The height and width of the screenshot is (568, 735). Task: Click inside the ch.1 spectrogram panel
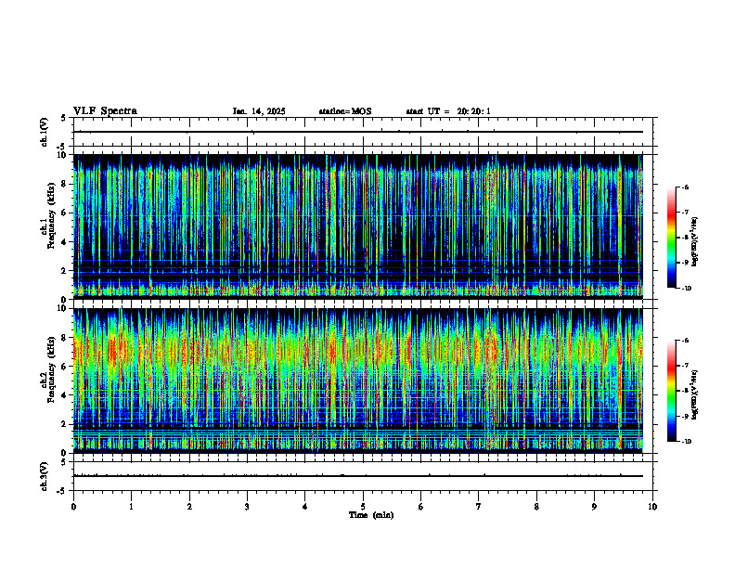(x=358, y=226)
